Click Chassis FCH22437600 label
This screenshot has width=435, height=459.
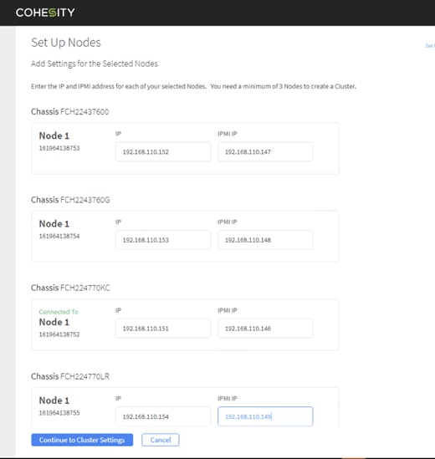pyautogui.click(x=69, y=111)
